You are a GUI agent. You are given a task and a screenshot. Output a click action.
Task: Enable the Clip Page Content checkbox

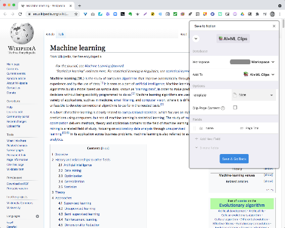tap(235, 107)
